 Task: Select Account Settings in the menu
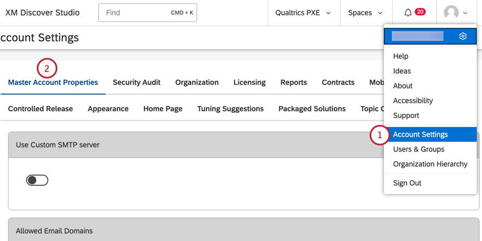pyautogui.click(x=420, y=134)
